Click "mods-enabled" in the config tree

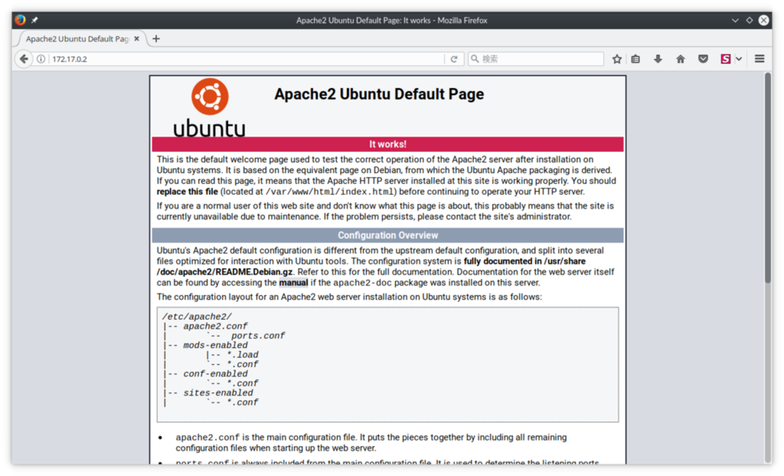tap(215, 346)
